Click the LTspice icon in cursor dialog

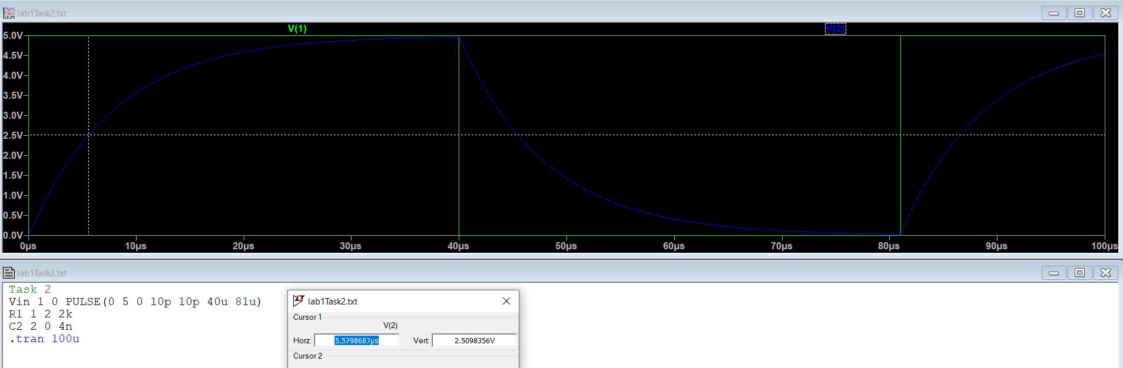[299, 301]
